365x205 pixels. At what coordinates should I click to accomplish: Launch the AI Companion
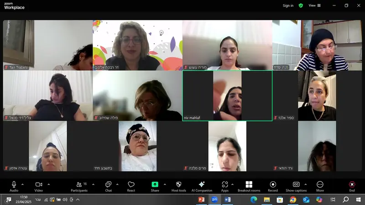click(202, 186)
